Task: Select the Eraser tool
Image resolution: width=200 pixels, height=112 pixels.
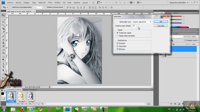Action: (x=3, y=50)
